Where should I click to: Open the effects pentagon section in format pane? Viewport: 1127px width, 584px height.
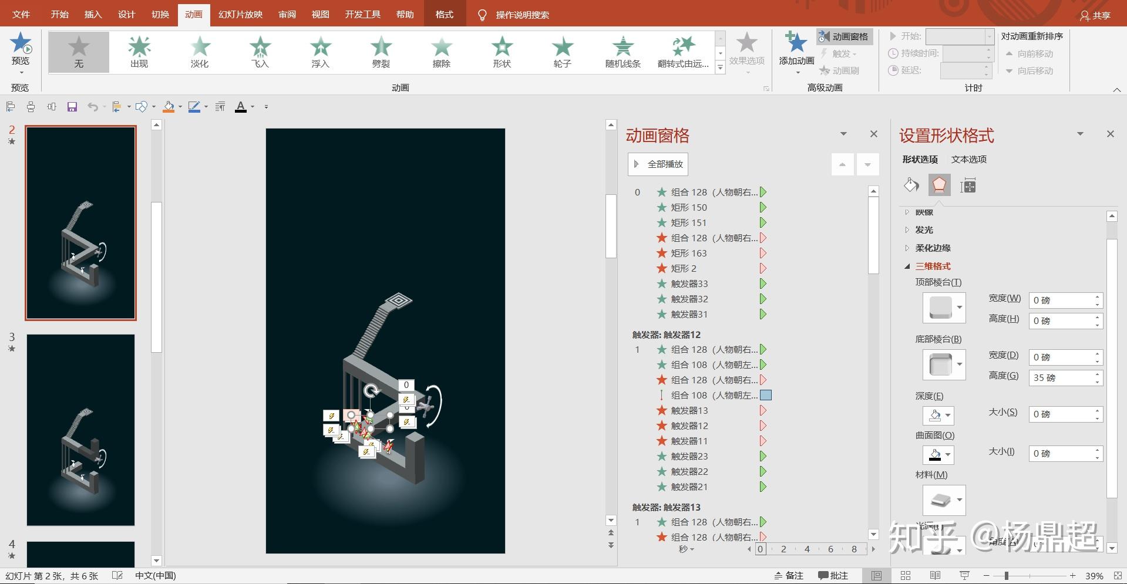click(940, 185)
